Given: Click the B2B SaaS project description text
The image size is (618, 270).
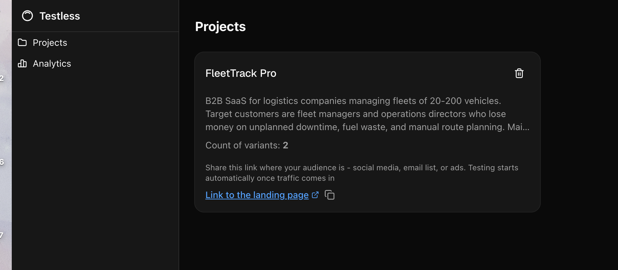Looking at the screenshot, I should (368, 114).
